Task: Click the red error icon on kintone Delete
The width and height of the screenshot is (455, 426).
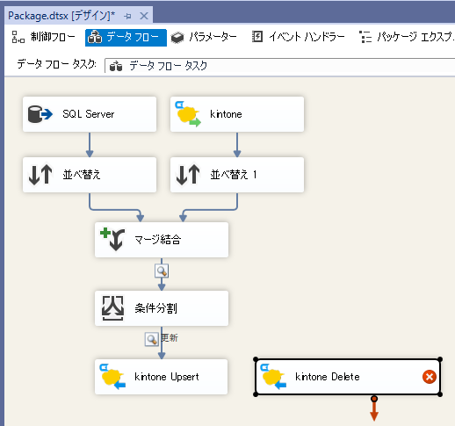Action: (x=430, y=377)
